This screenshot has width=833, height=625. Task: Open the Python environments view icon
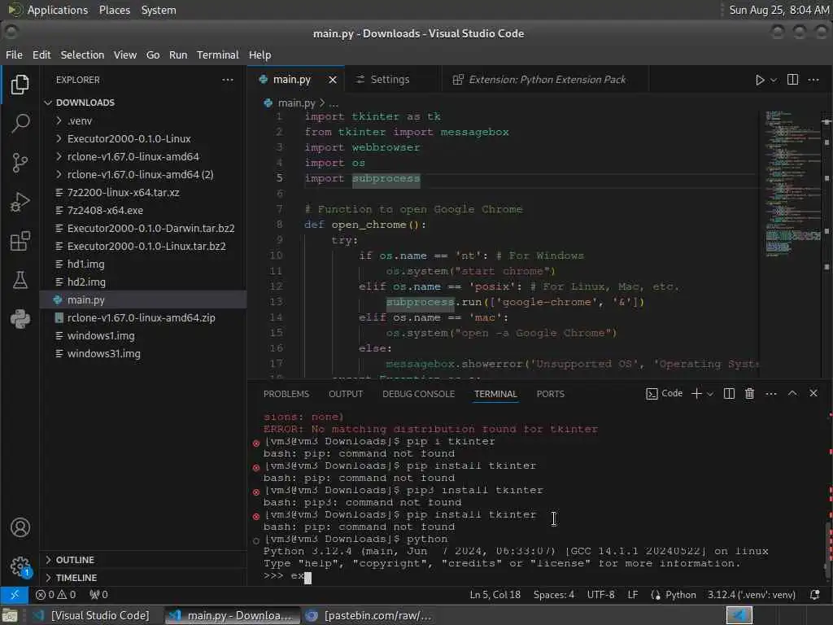[20, 319]
